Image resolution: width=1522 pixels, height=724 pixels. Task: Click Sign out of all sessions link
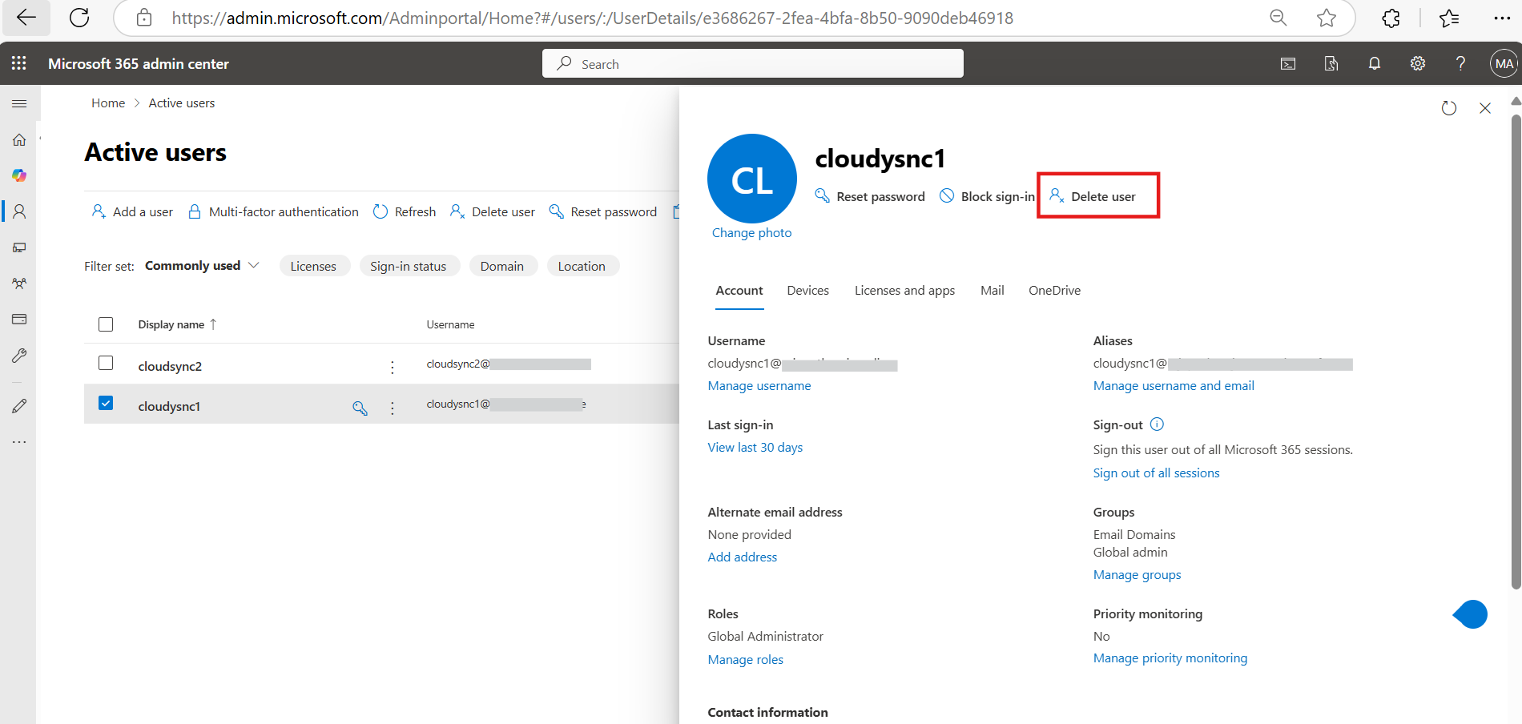click(x=1156, y=473)
